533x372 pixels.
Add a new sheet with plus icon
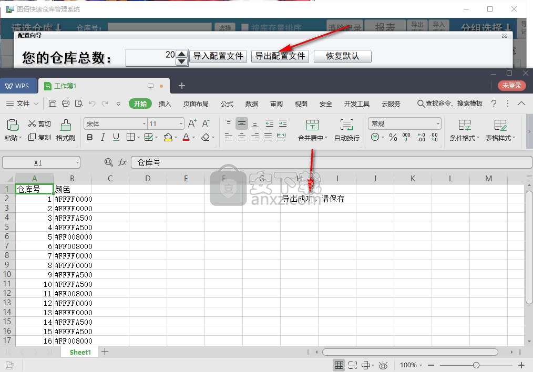pyautogui.click(x=105, y=352)
